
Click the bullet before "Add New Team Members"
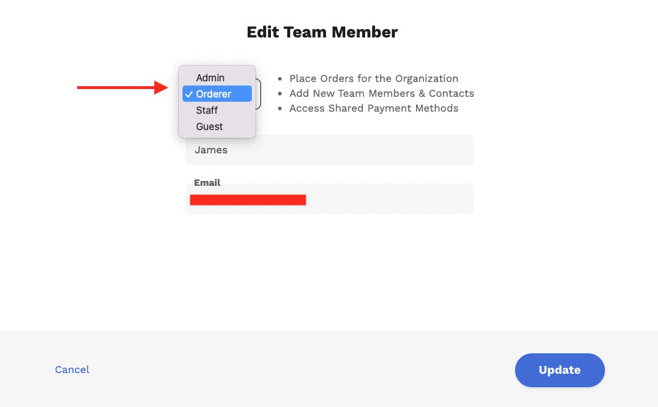(280, 93)
